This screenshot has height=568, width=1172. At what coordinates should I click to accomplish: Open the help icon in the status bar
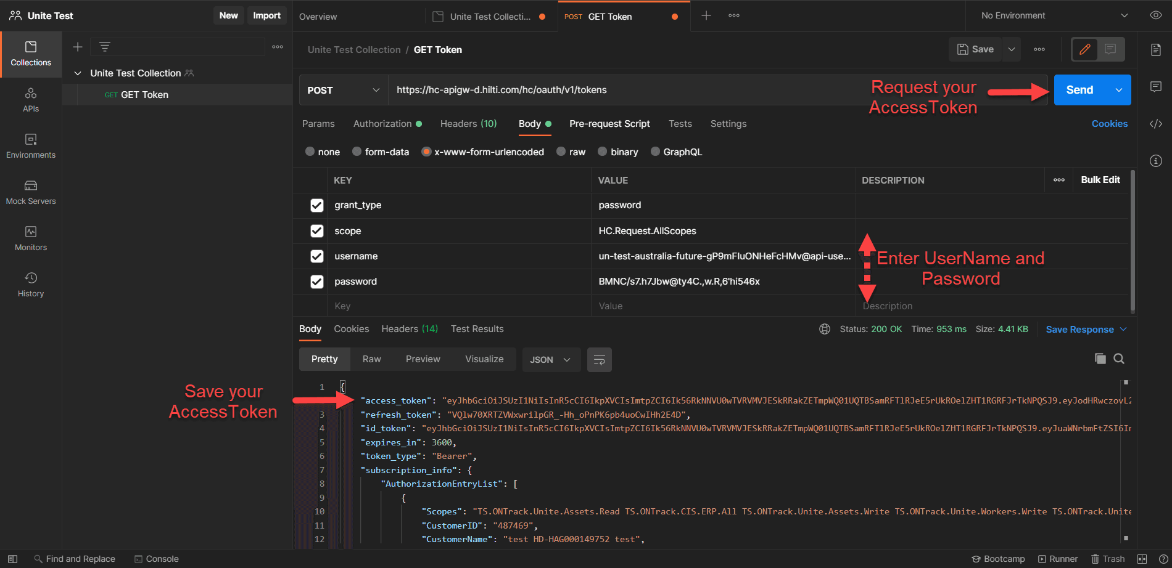[x=1163, y=559]
